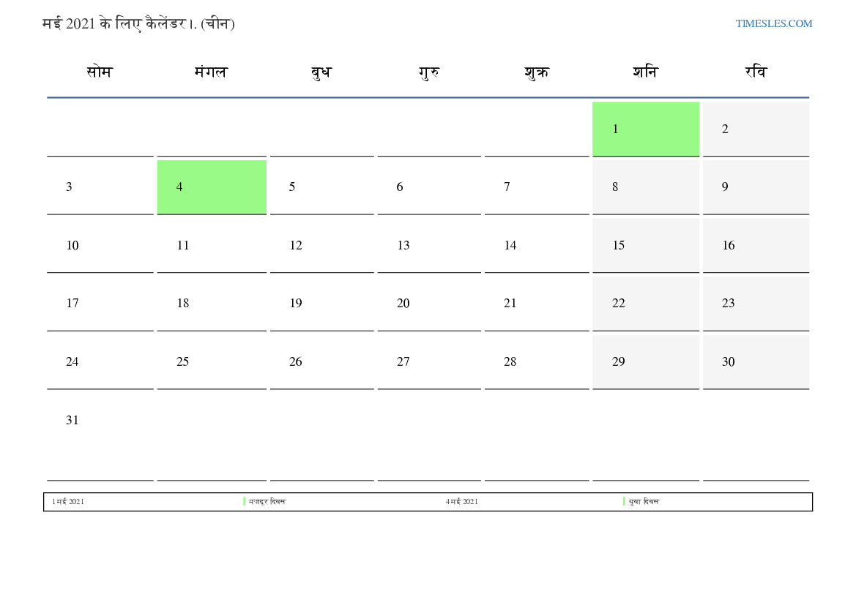The width and height of the screenshot is (856, 605).
Task: Select date 12 in the Wednesday column
Action: tap(321, 245)
